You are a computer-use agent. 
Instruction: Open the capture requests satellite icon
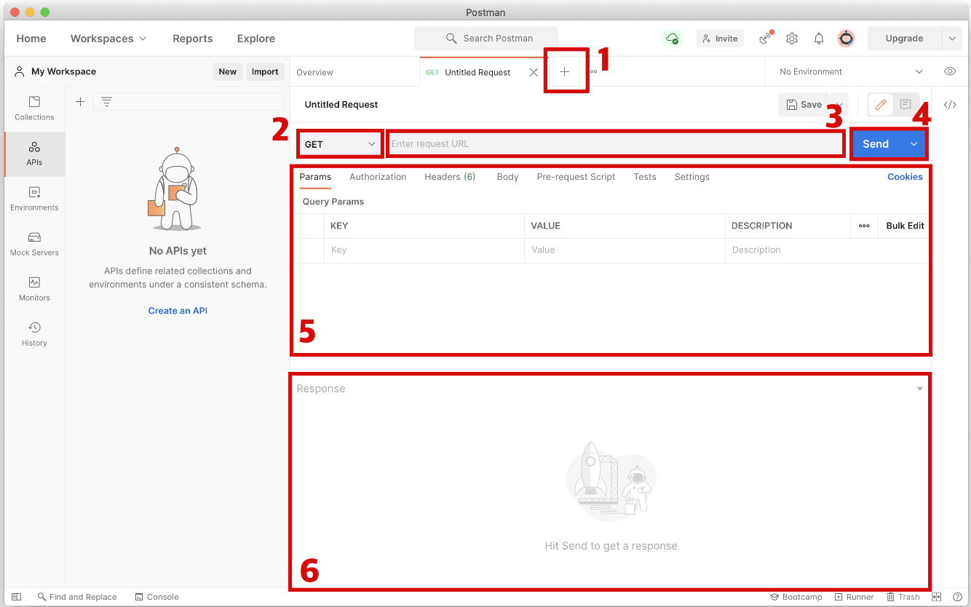(765, 39)
